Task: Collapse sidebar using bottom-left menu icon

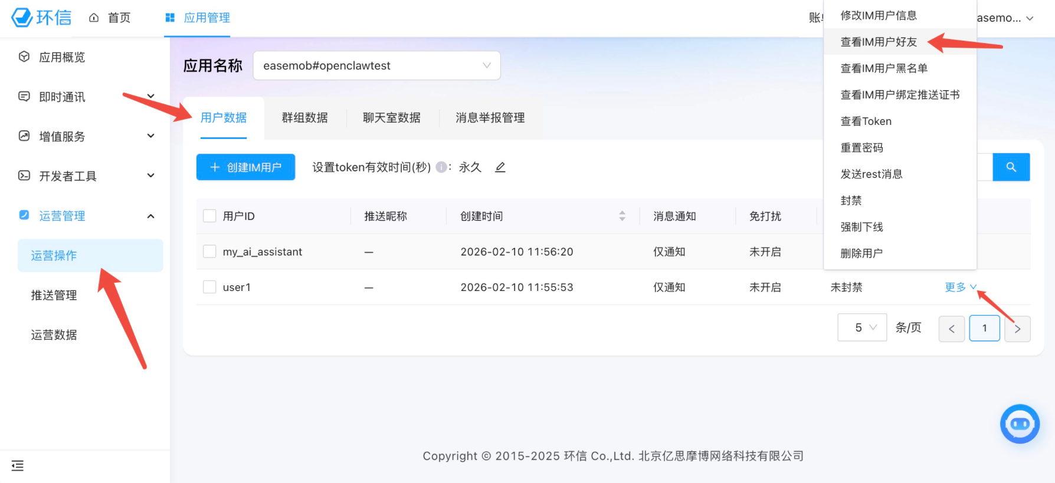Action: [x=18, y=466]
